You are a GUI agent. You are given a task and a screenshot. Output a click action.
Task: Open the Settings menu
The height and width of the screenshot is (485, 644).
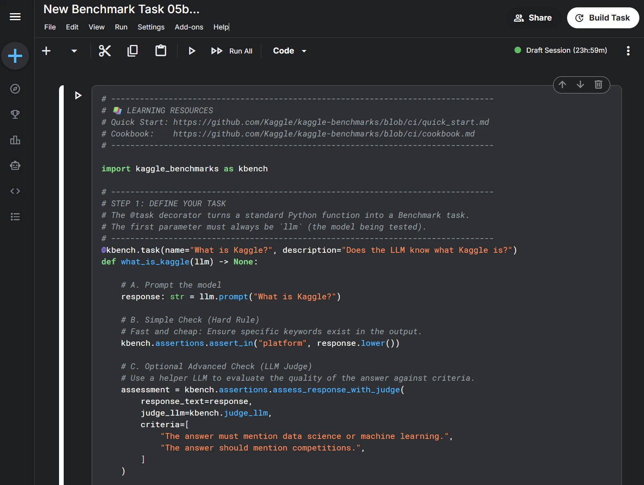pyautogui.click(x=151, y=27)
